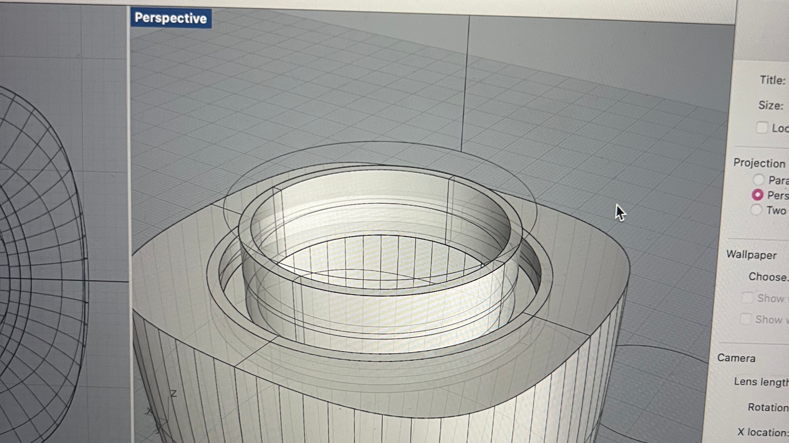Image resolution: width=789 pixels, height=443 pixels.
Task: Select the Parallel projection radio button
Action: click(758, 180)
